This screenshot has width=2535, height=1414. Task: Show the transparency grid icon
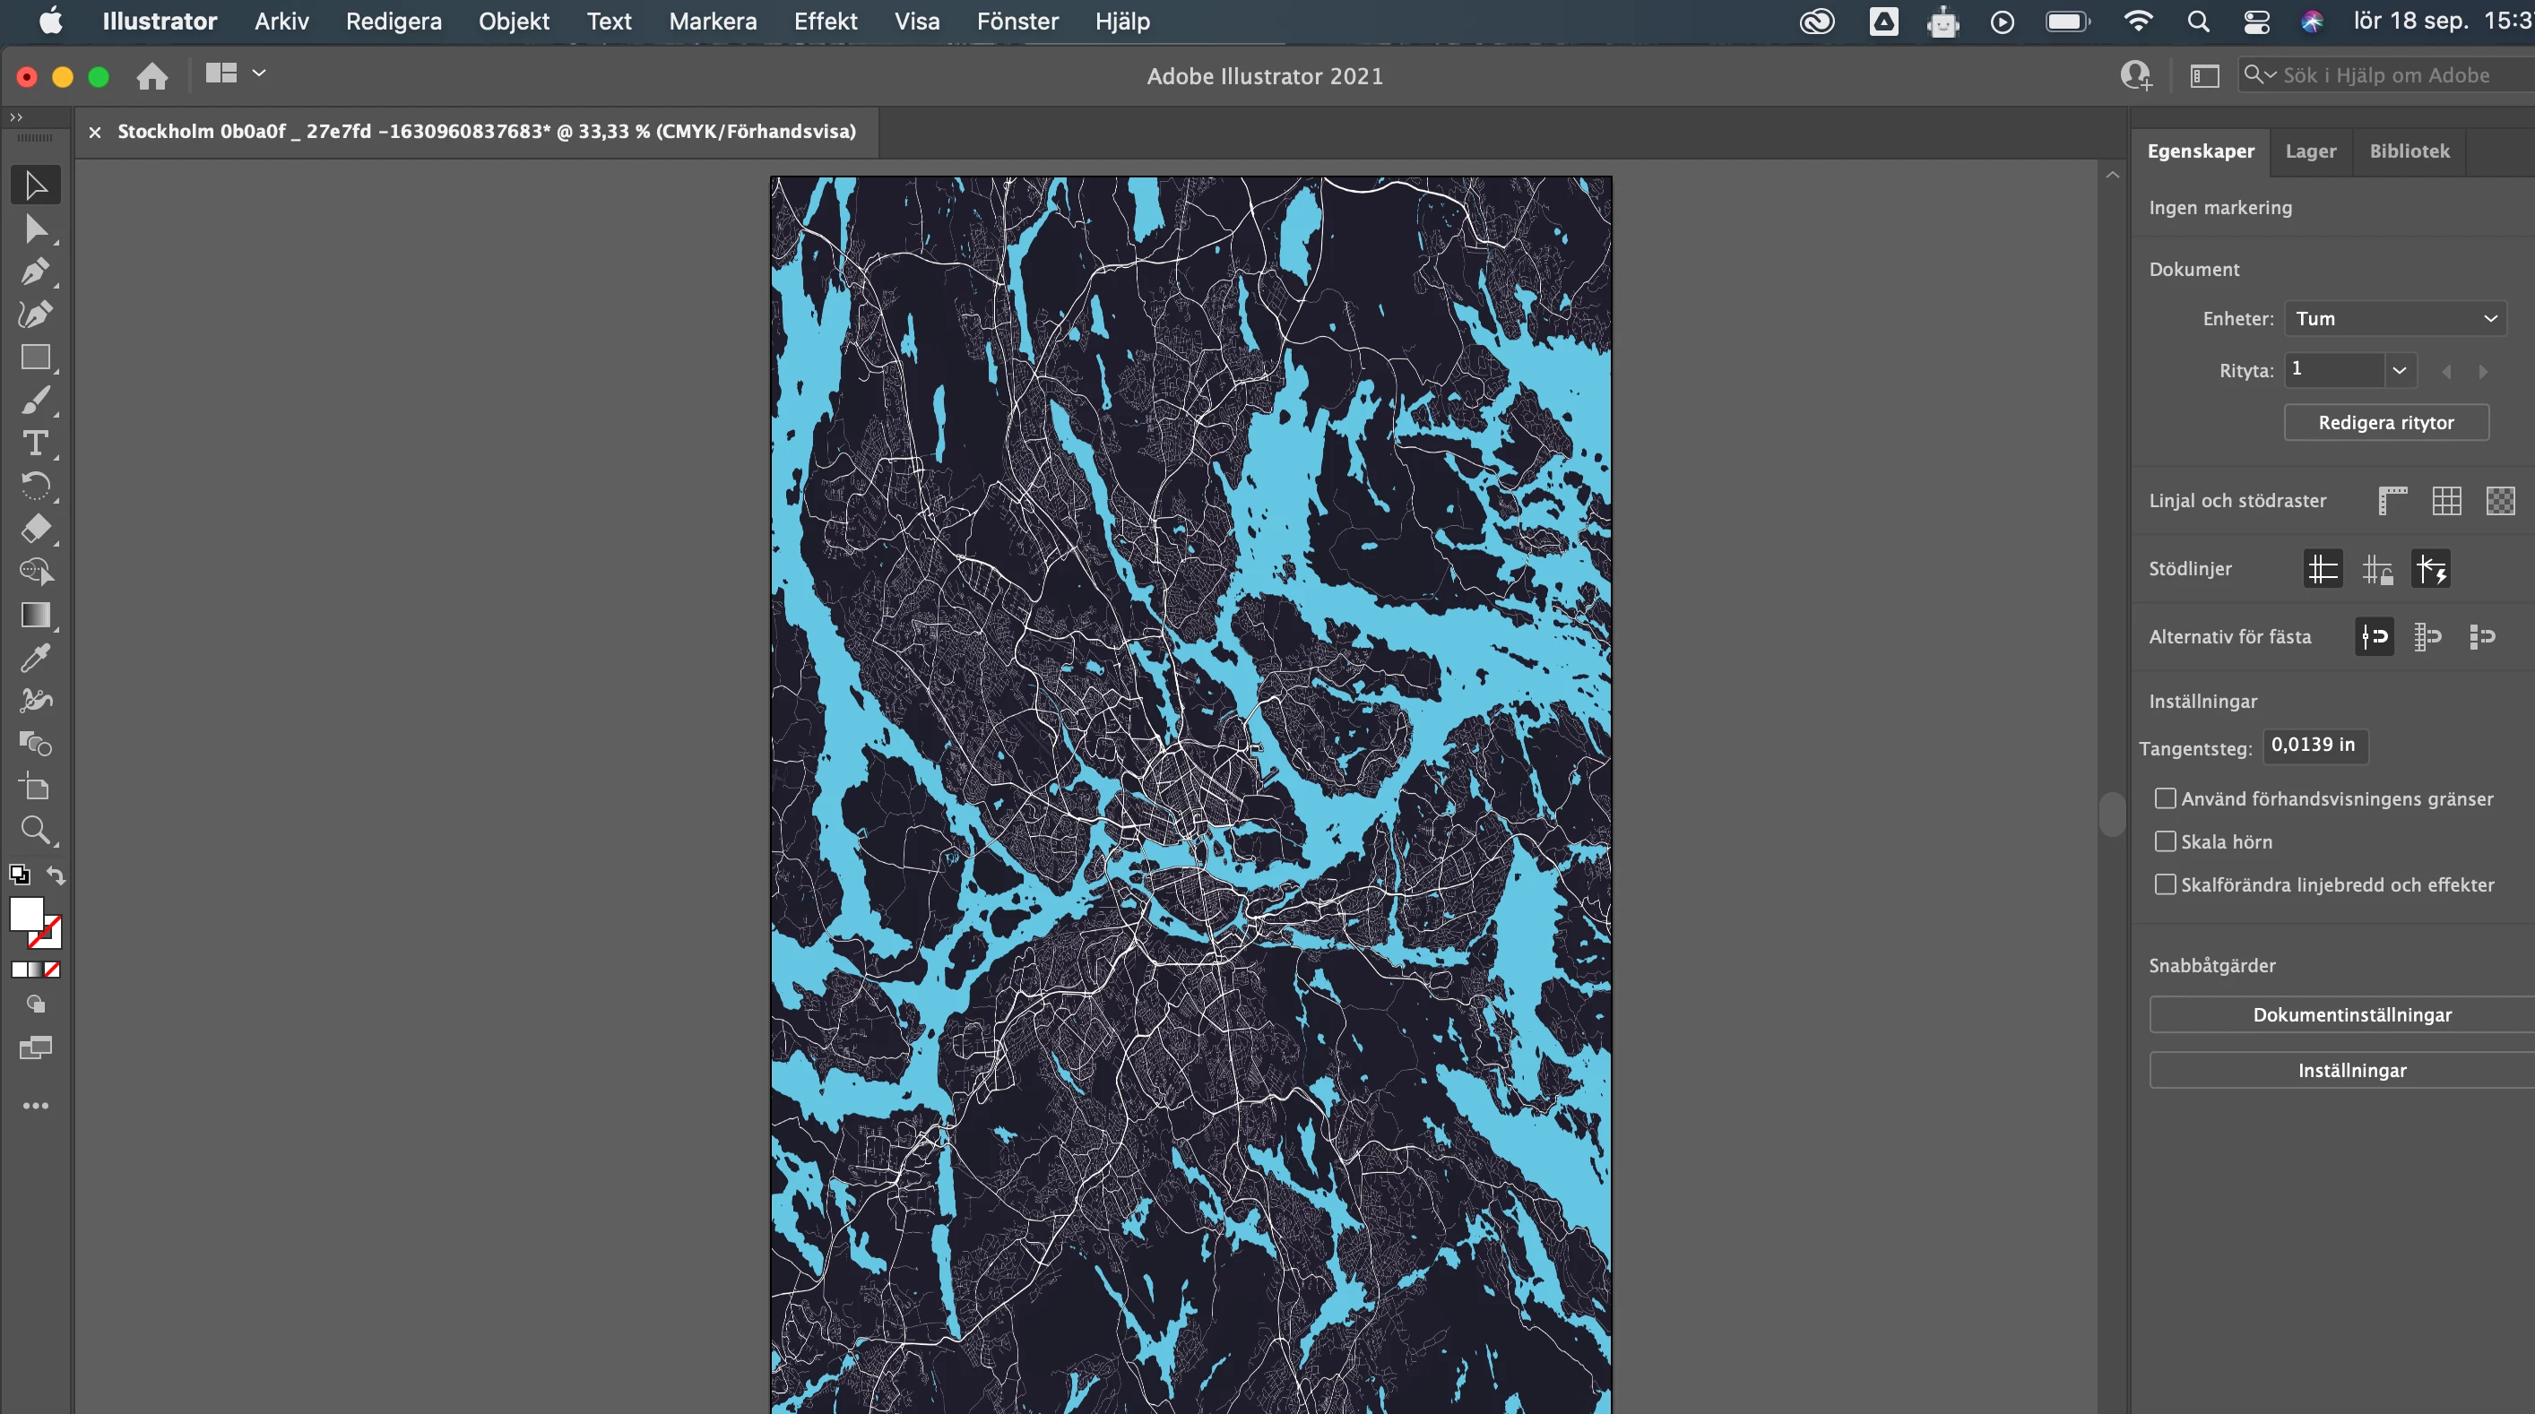click(x=2499, y=500)
